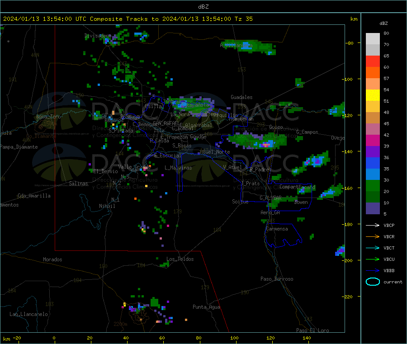This screenshot has height=344, width=407.
Task: Click the Divisadero location label
Action: (x=98, y=36)
